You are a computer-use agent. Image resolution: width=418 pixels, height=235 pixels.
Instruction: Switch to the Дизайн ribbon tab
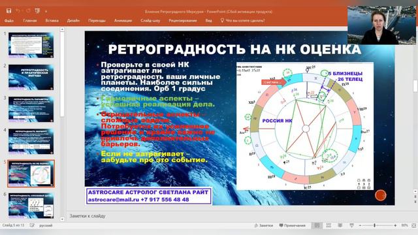[73, 20]
